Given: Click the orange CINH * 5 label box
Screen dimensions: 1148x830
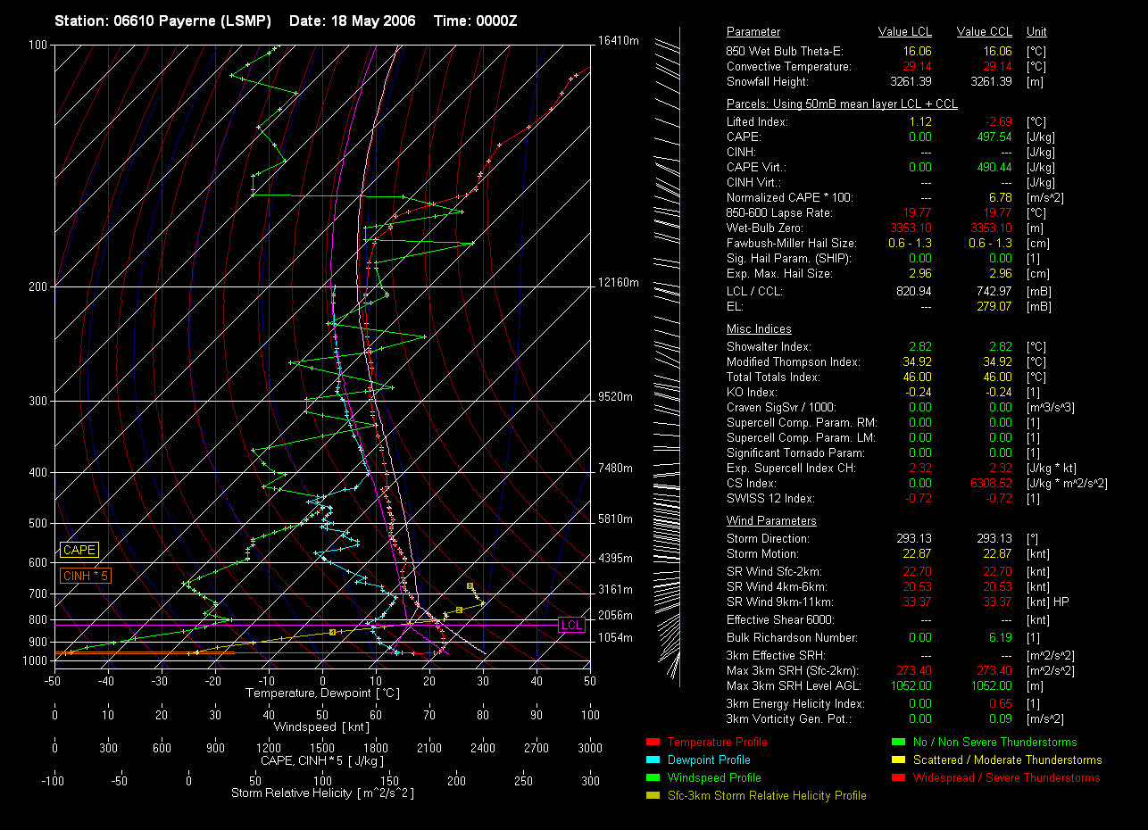Looking at the screenshot, I should (86, 576).
